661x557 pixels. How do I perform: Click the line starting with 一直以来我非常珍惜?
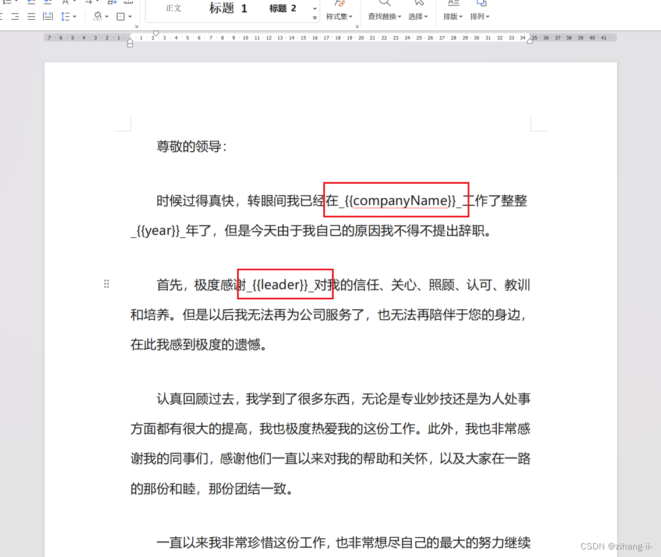[343, 542]
